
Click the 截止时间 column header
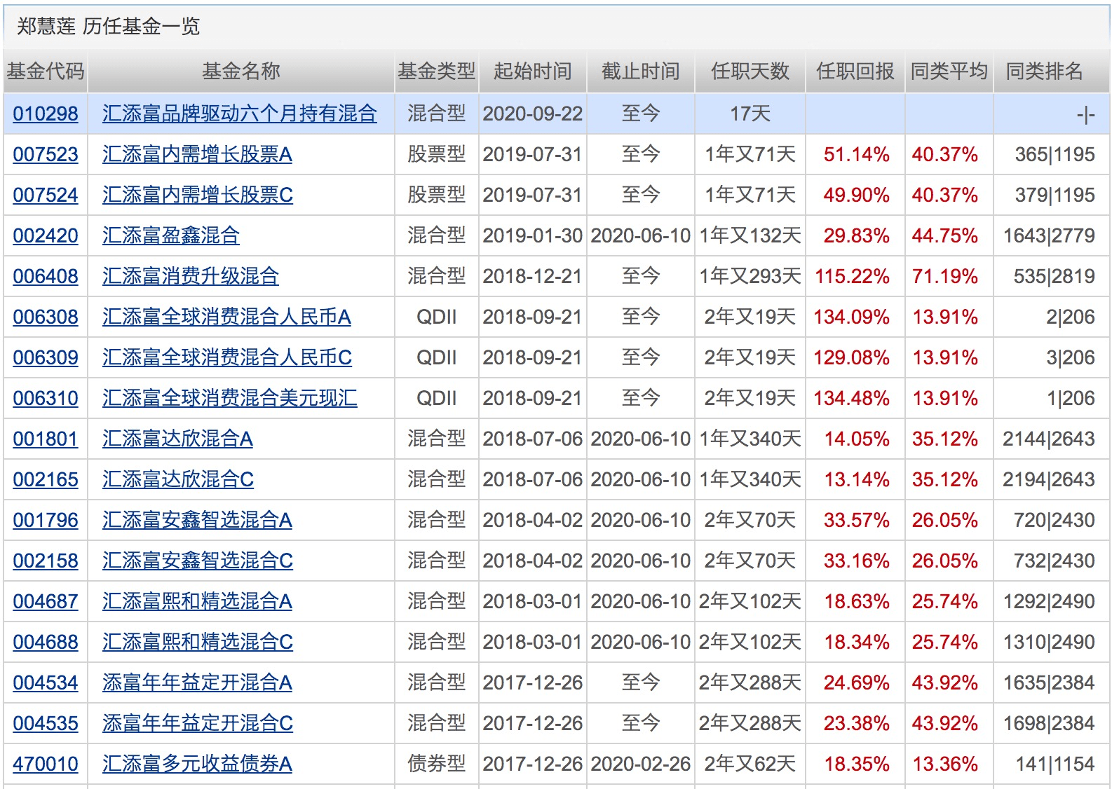coord(640,71)
